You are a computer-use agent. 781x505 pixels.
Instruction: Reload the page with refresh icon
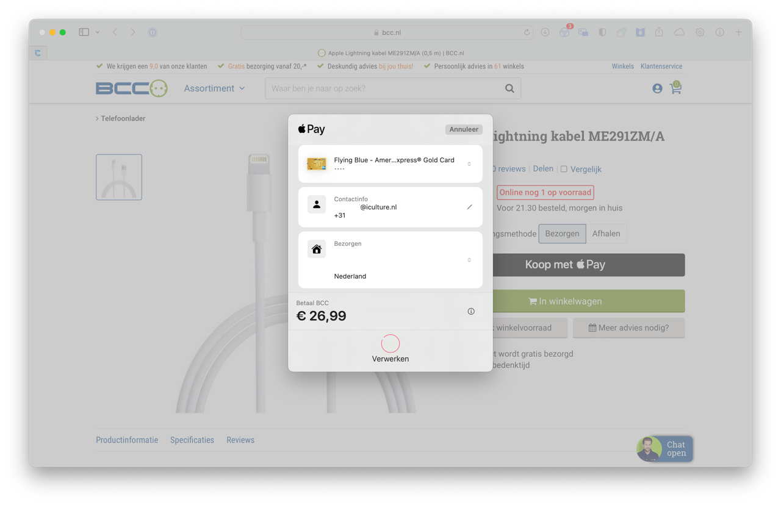pos(527,32)
